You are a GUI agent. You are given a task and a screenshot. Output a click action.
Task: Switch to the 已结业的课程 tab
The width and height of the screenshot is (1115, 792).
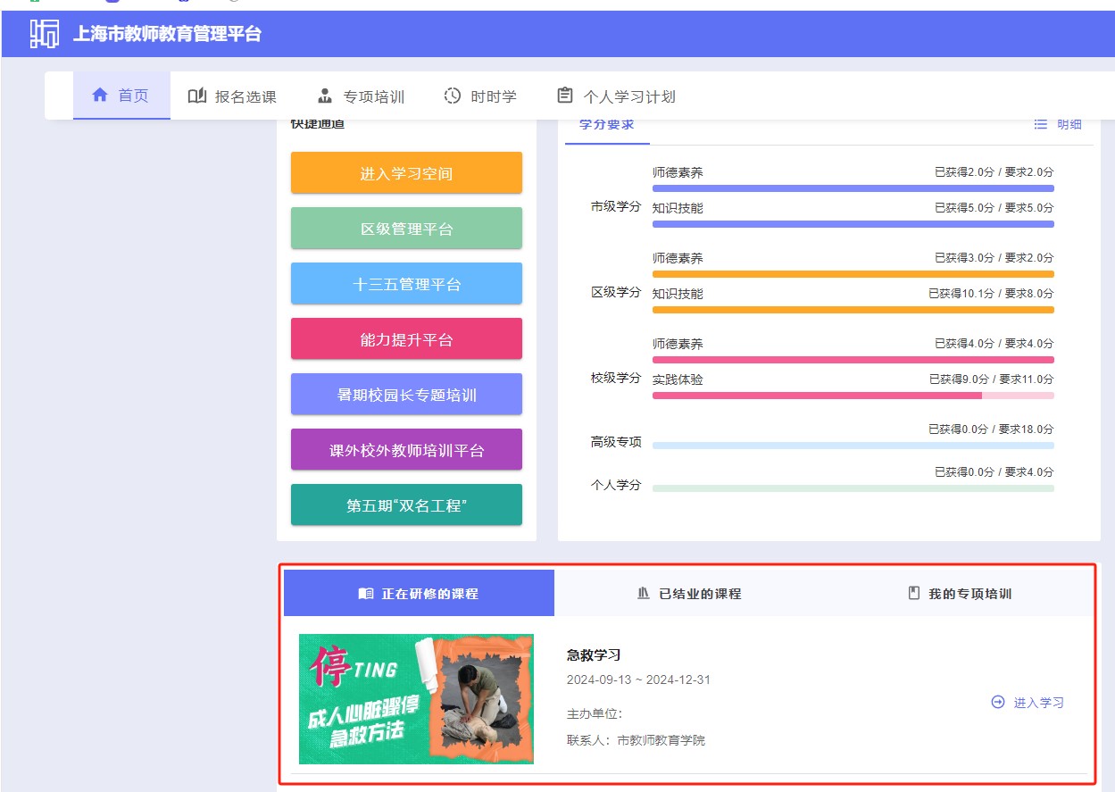(689, 594)
